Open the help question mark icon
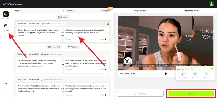217x99 pixels. click(6, 84)
